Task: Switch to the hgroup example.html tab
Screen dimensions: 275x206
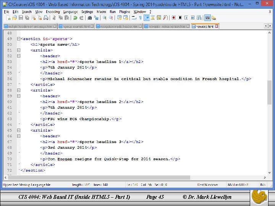Action: pos(76,26)
